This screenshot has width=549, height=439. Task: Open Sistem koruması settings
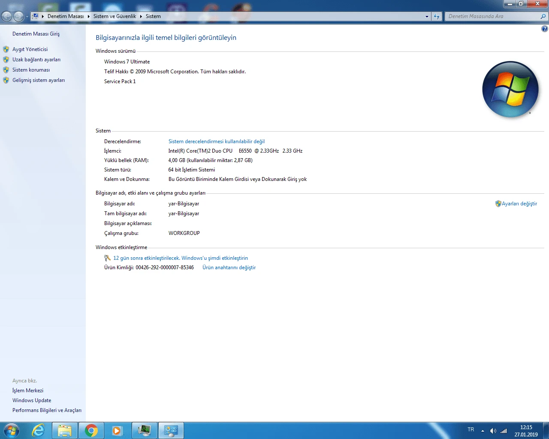(x=31, y=70)
